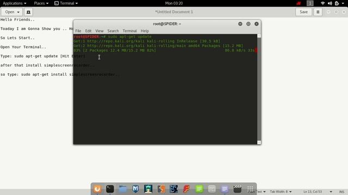Open the terminal Search menu
Screen dimensions: 348x195
pyautogui.click(x=113, y=31)
